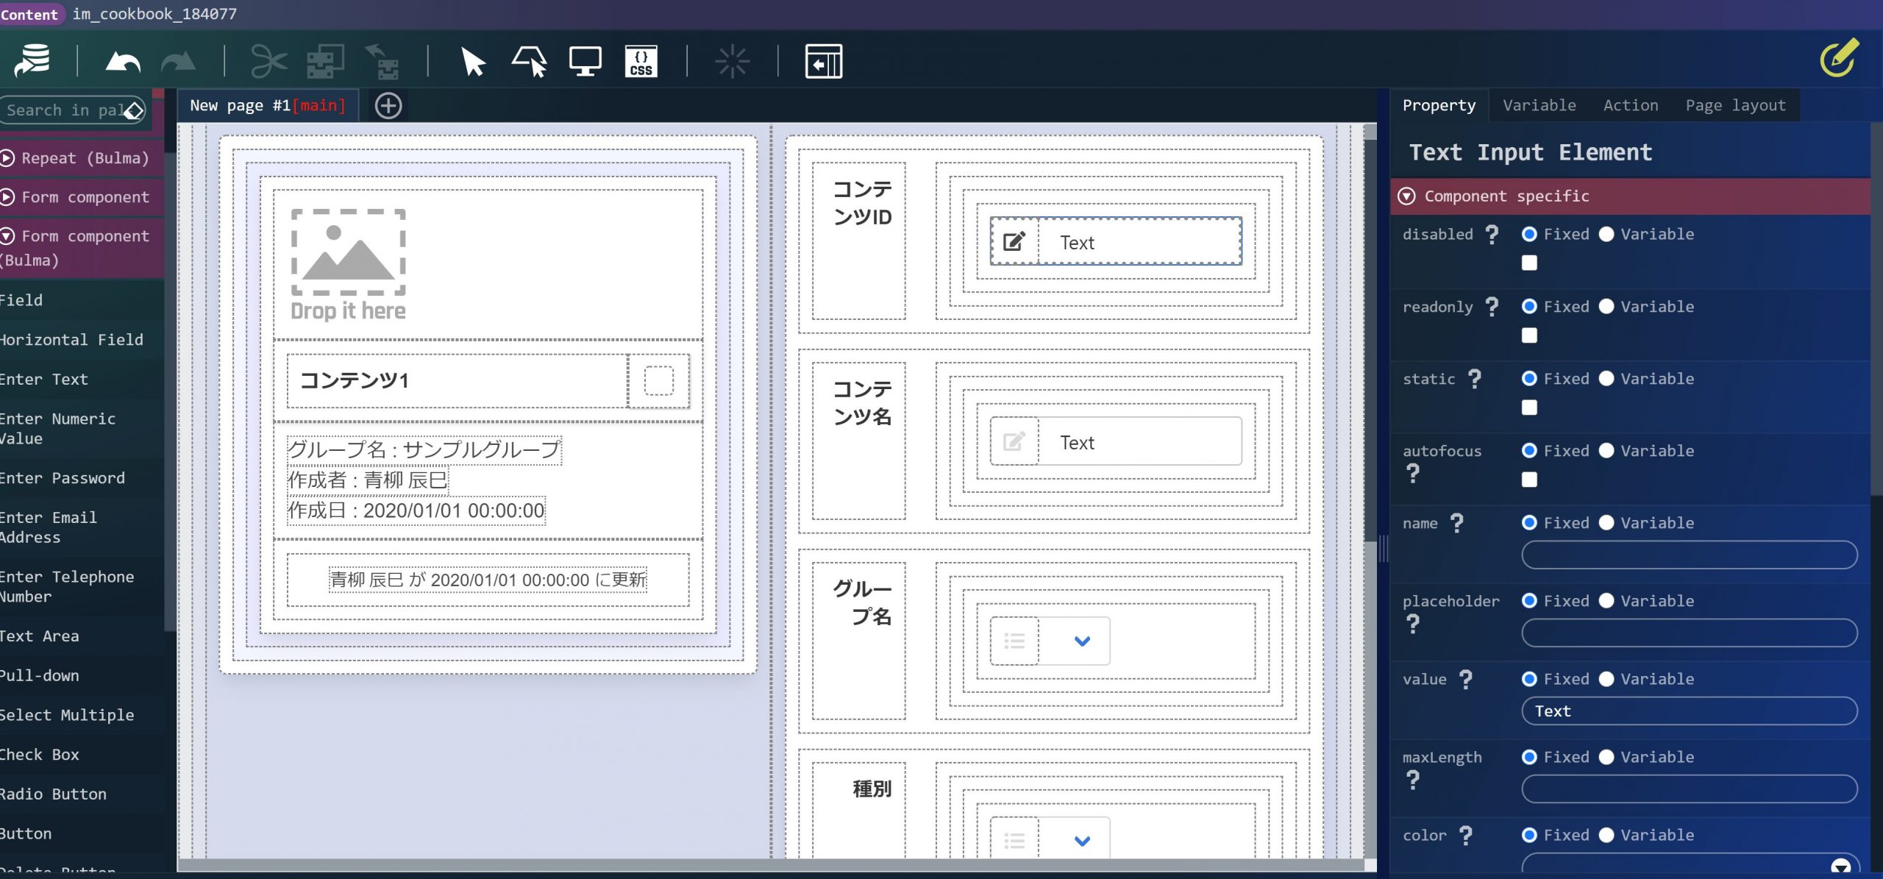Click help icon next to disabled
This screenshot has width=1883, height=879.
1492,235
